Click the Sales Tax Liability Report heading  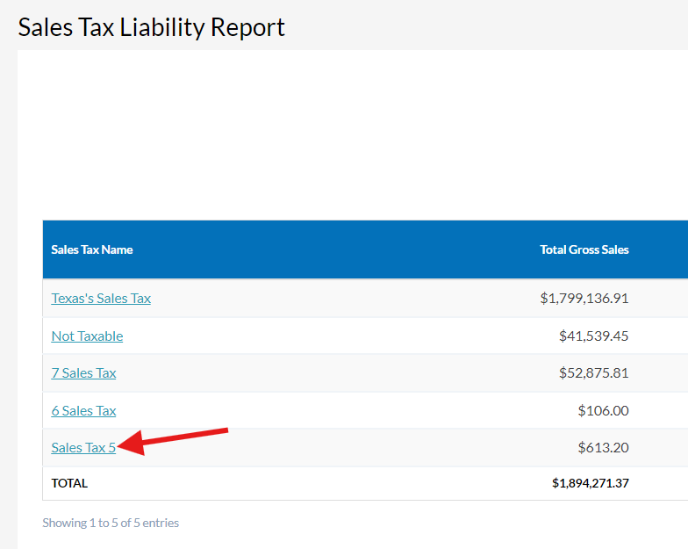[152, 27]
